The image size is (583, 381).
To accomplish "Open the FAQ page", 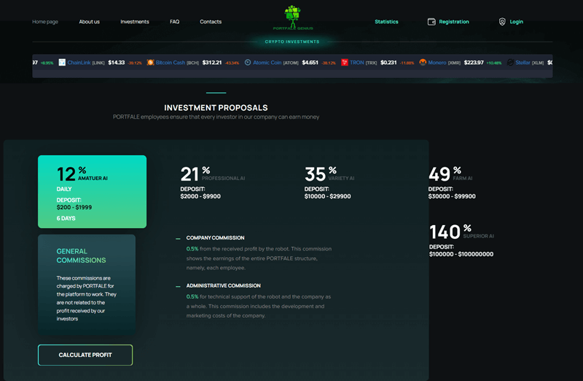I will 174,22.
